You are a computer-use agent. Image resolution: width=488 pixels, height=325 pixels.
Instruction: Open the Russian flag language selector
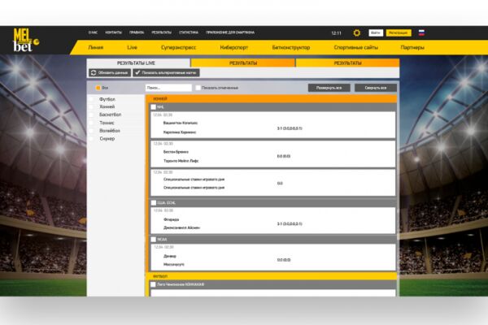pos(421,32)
